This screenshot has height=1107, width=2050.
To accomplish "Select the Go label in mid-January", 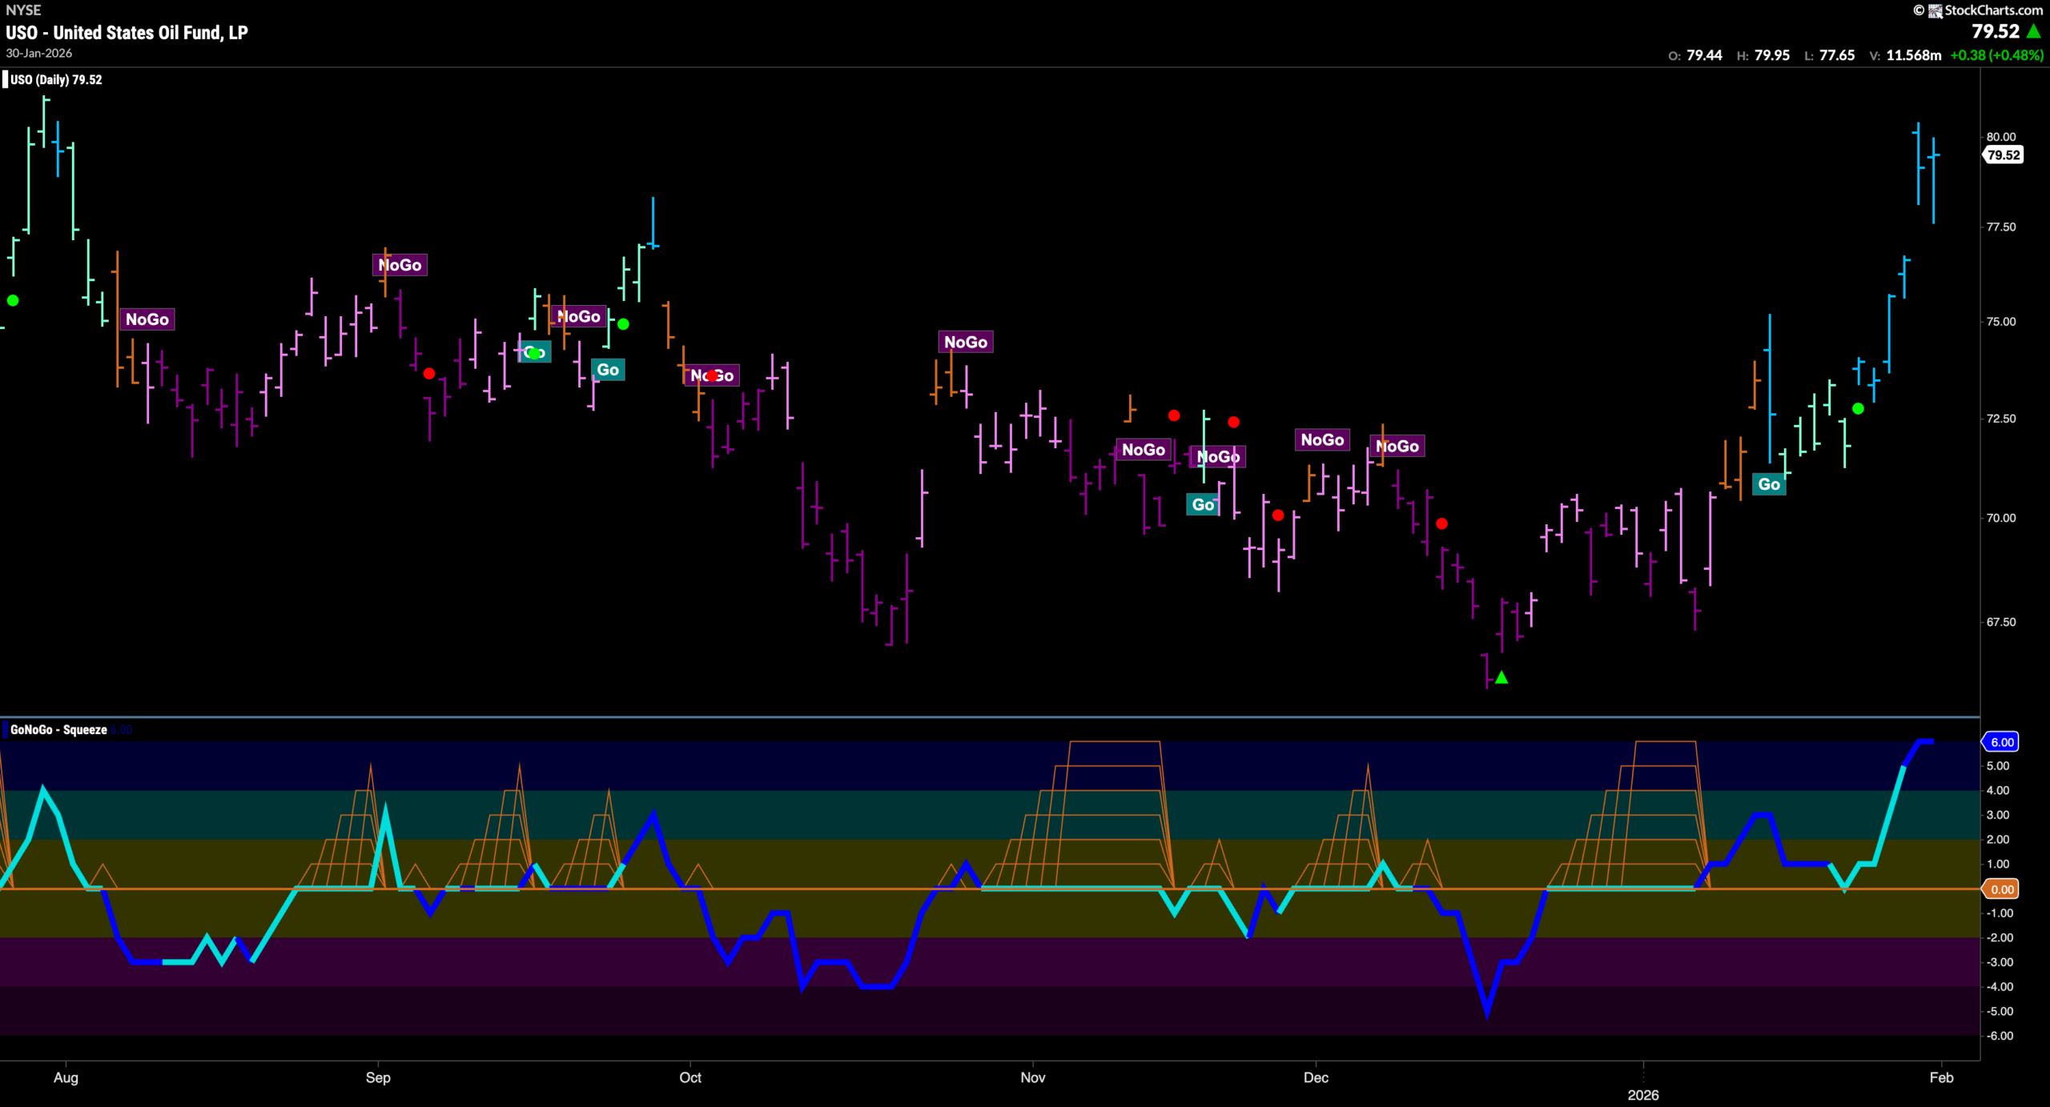I will tap(1769, 484).
